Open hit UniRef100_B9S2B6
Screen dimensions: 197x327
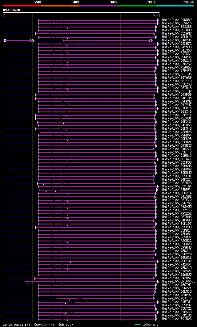[177, 27]
